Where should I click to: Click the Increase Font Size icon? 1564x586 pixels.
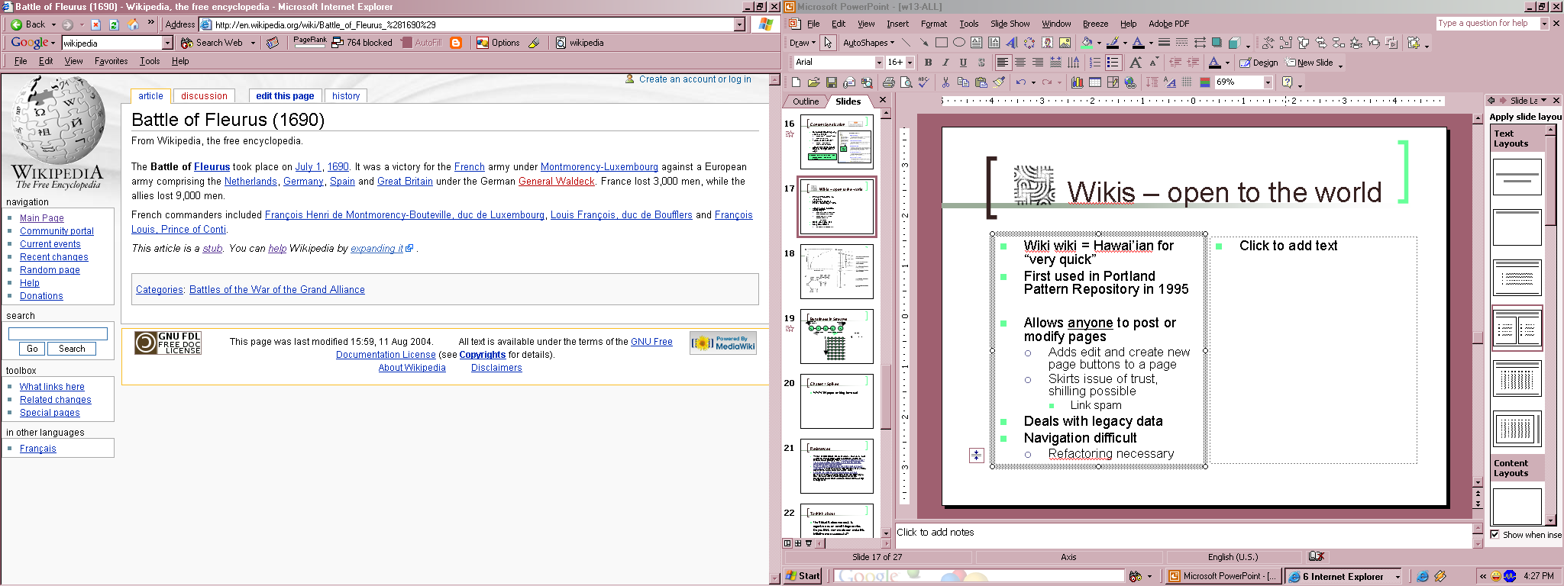coord(1136,63)
